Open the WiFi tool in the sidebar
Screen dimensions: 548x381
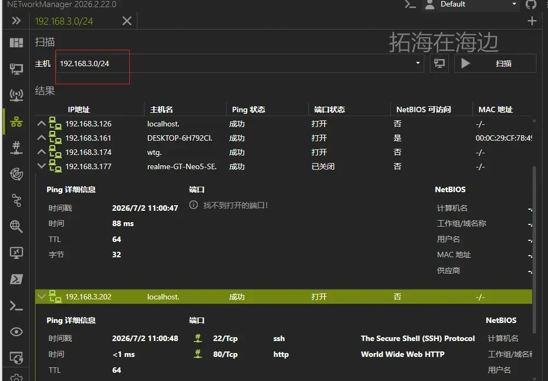[x=16, y=95]
